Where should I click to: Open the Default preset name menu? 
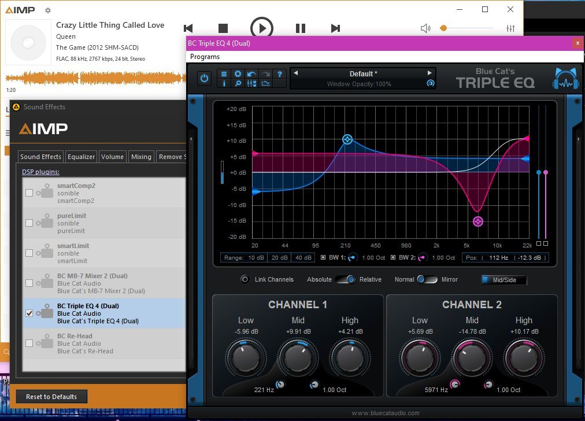[363, 74]
